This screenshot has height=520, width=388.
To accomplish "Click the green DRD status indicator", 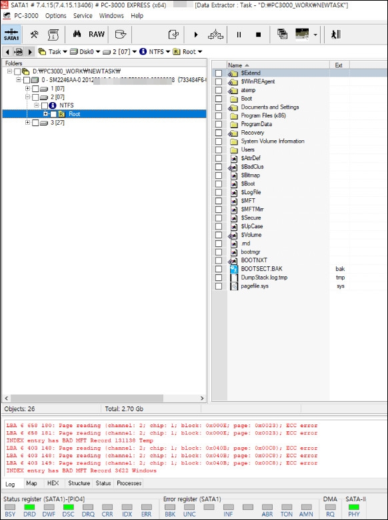I will point(29,507).
